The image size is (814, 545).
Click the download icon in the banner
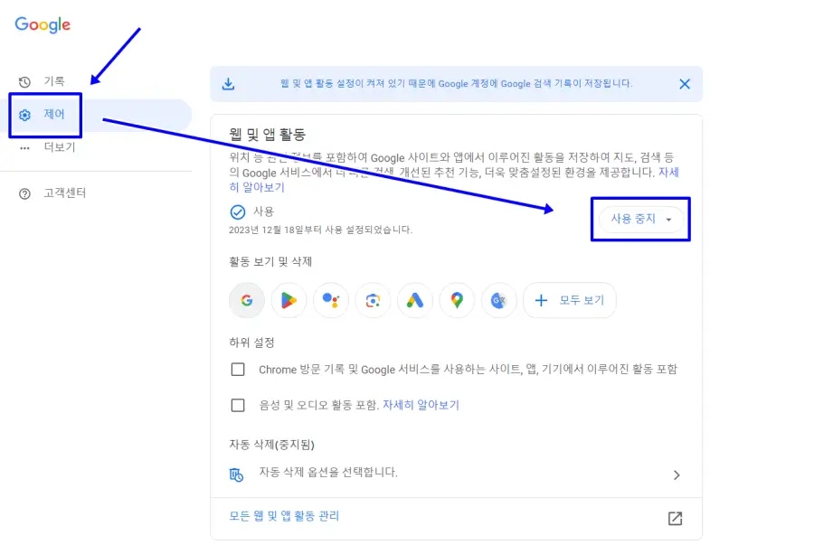tap(229, 84)
